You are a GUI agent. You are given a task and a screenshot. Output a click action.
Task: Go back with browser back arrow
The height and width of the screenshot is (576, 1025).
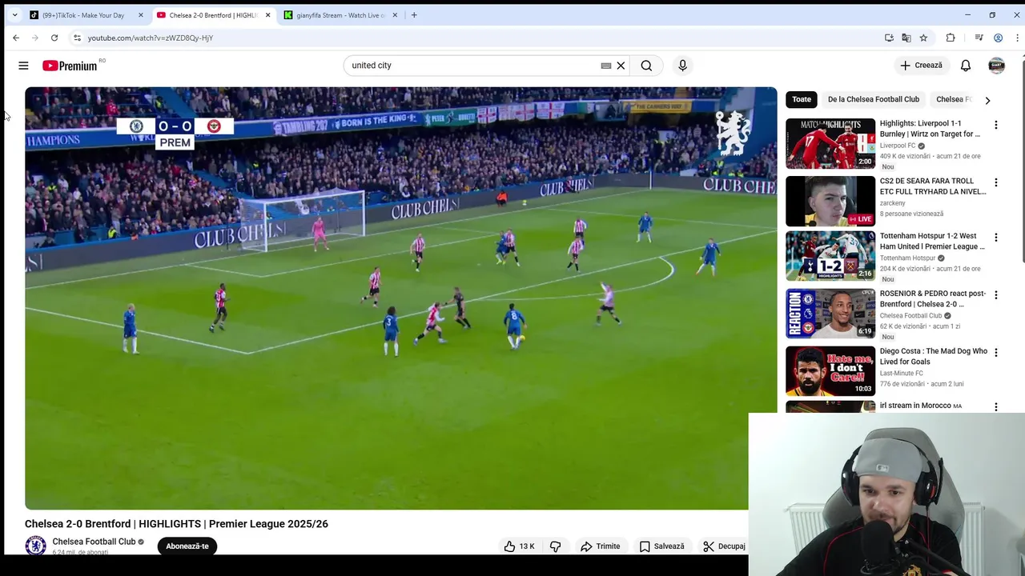(16, 38)
